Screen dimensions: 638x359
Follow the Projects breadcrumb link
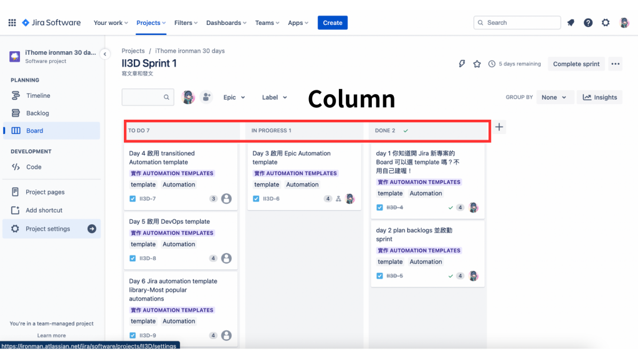coord(133,51)
